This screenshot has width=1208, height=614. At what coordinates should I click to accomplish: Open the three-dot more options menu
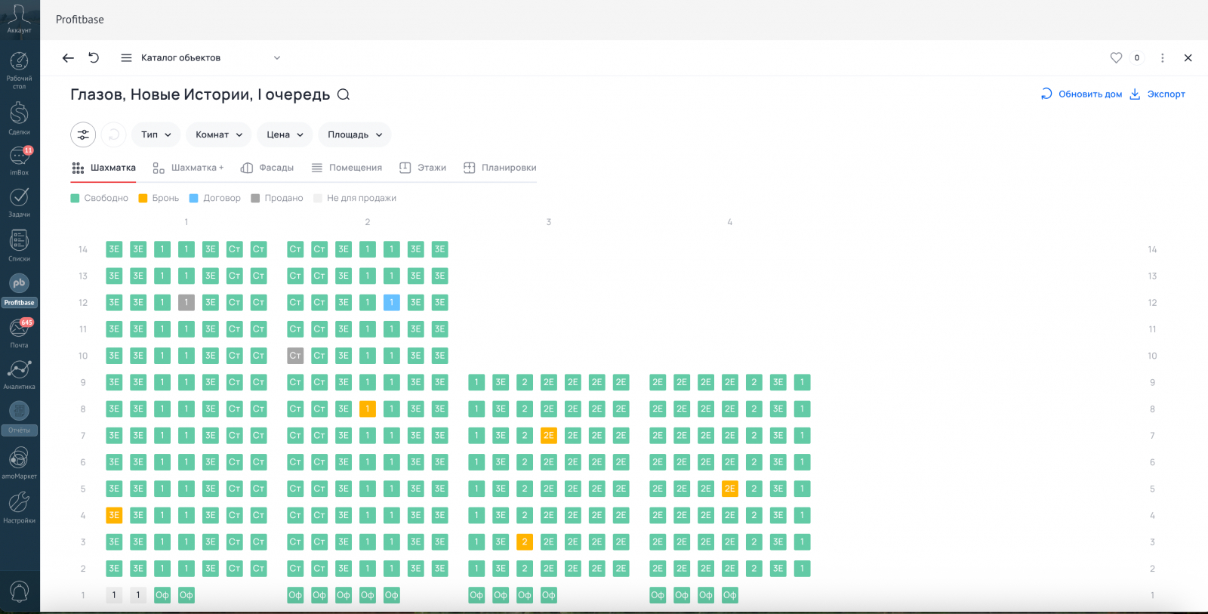coord(1163,58)
